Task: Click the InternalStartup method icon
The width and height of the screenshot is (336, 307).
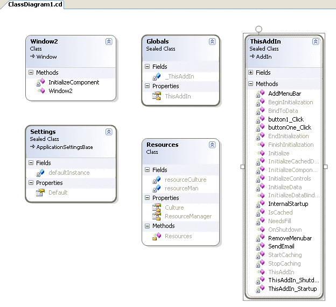Action: click(260, 204)
